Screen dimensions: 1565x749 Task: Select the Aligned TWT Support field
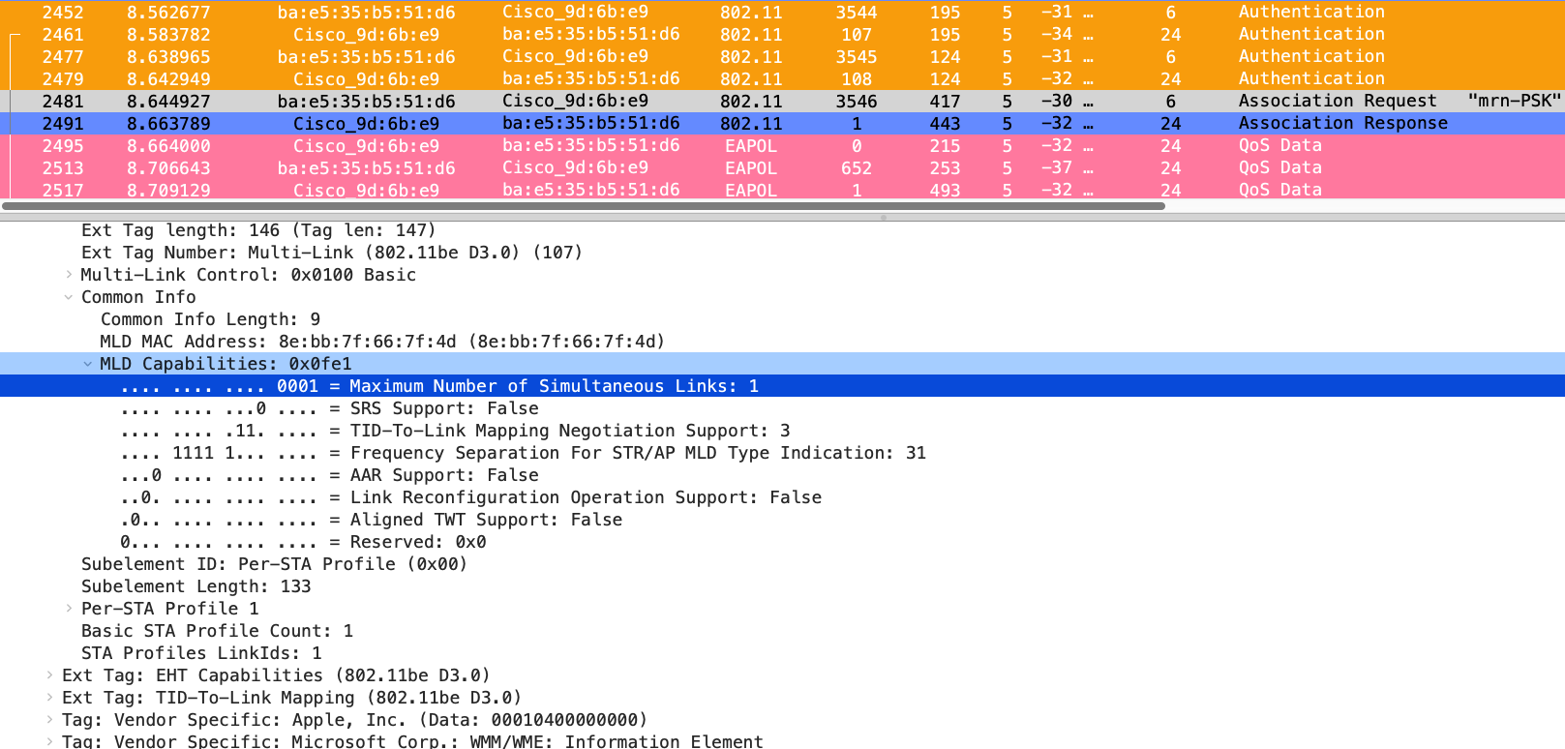486,520
